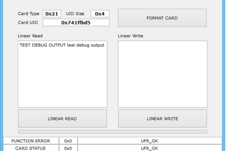Click the Card UID field showing 0x741ffbd5
This screenshot has width=227, height=151.
pyautogui.click(x=76, y=23)
